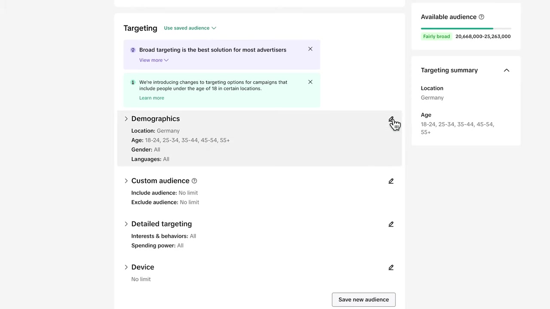Expand View more in broad targeting banner
Screen dimensions: 550x309
pyautogui.click(x=154, y=60)
